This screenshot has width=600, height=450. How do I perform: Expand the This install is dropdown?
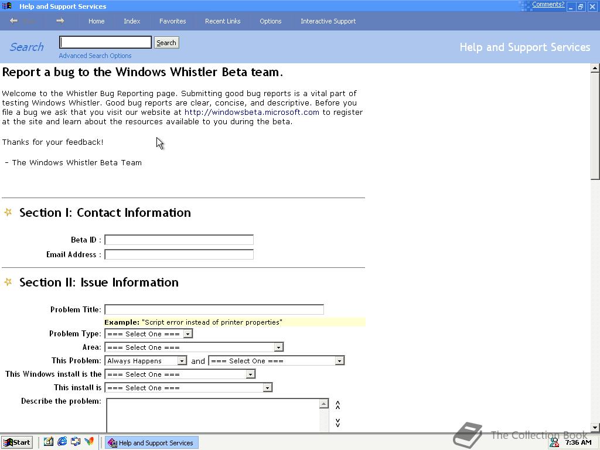click(x=267, y=388)
